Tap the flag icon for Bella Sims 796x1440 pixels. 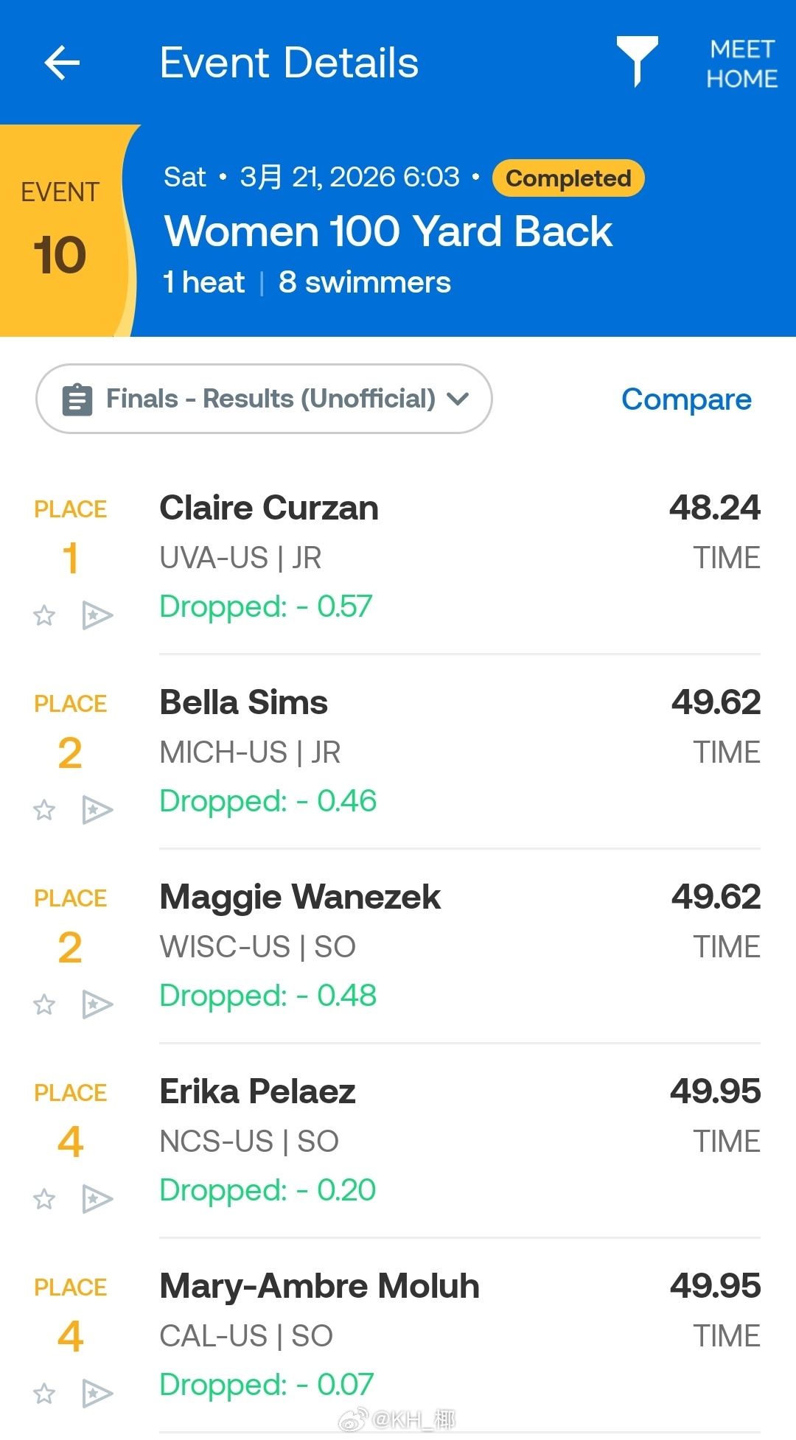click(97, 810)
